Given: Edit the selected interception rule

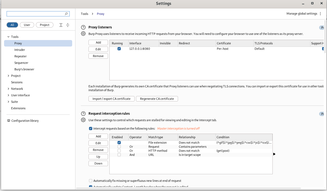Looking at the screenshot, I should 98,143.
